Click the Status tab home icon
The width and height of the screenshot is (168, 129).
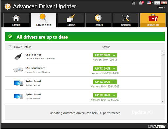(x=16, y=18)
